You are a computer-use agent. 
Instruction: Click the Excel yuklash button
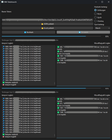(x=47, y=28)
